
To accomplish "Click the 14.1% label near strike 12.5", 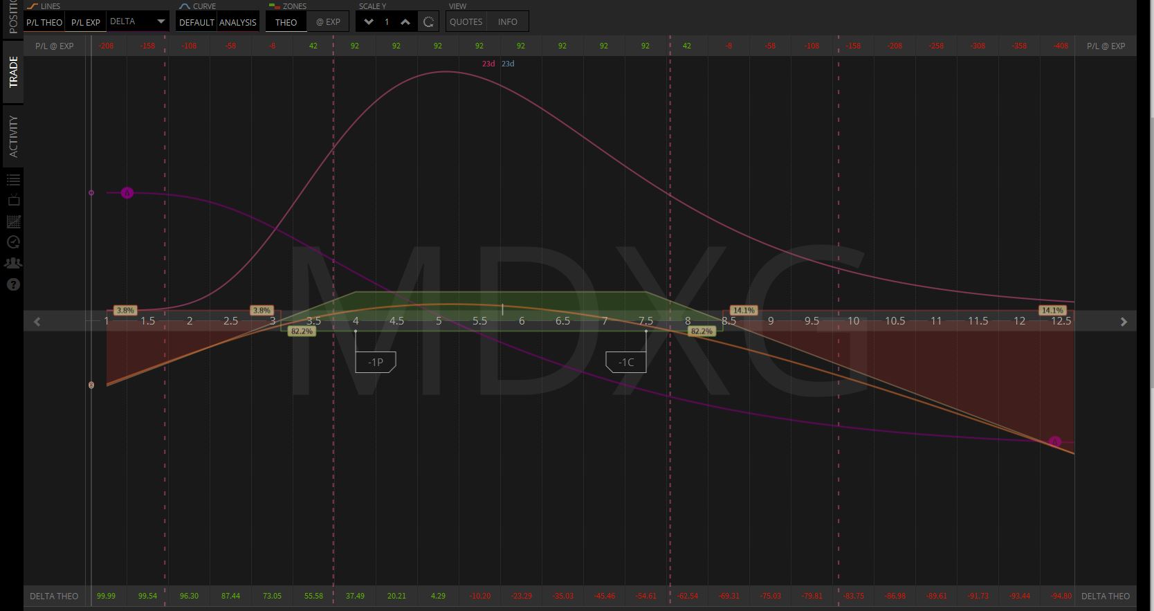I will (x=1052, y=311).
